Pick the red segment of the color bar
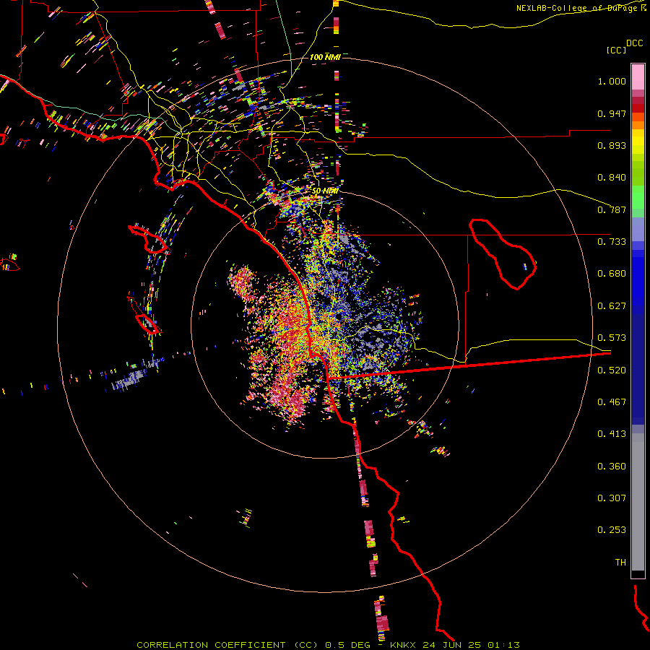 pyautogui.click(x=638, y=108)
